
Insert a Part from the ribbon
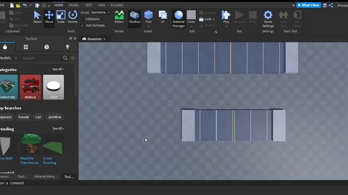[148, 17]
